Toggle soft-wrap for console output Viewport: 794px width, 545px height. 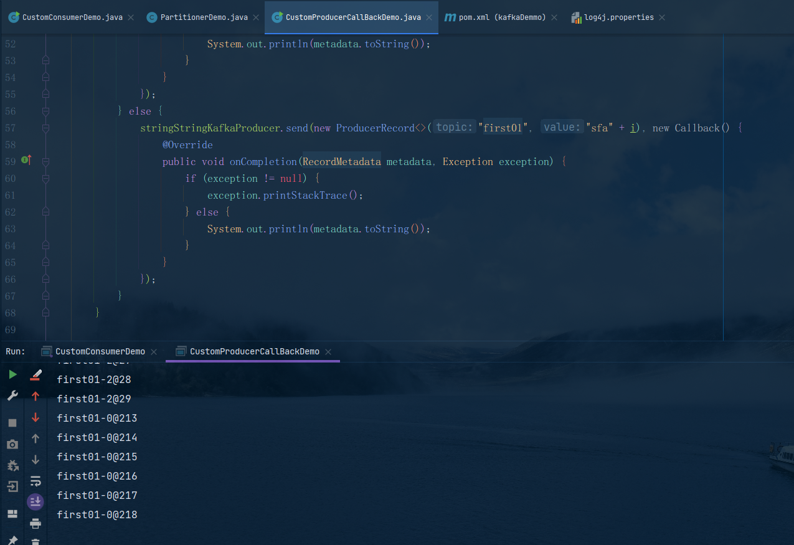[x=35, y=480]
